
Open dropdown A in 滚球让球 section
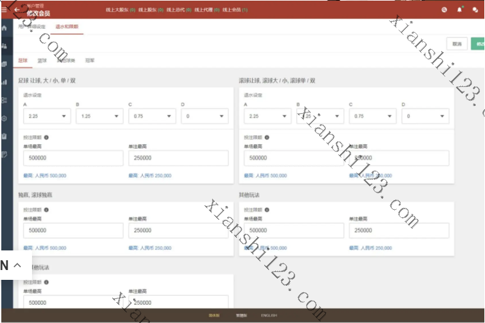(x=268, y=116)
